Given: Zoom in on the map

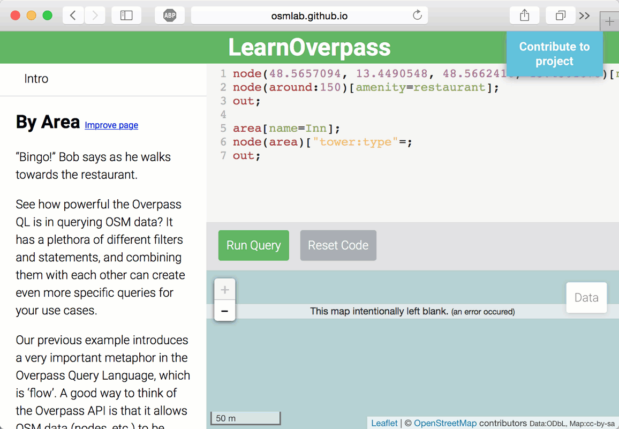Looking at the screenshot, I should tap(224, 290).
